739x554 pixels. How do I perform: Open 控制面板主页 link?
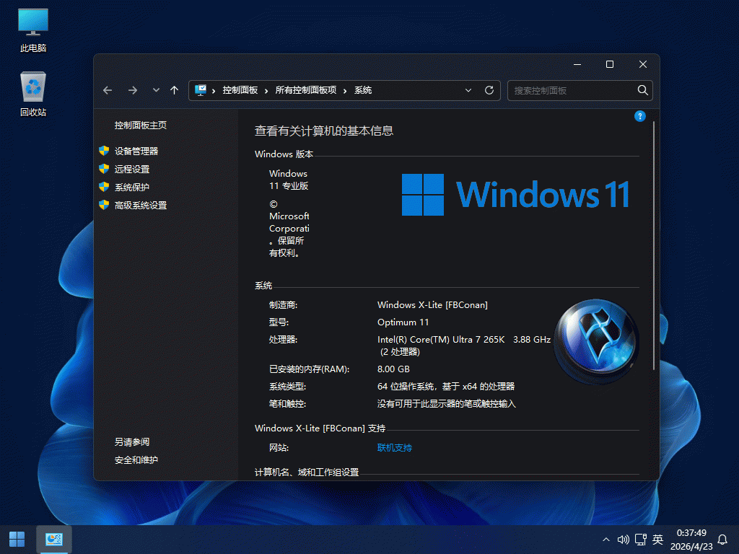[141, 126]
